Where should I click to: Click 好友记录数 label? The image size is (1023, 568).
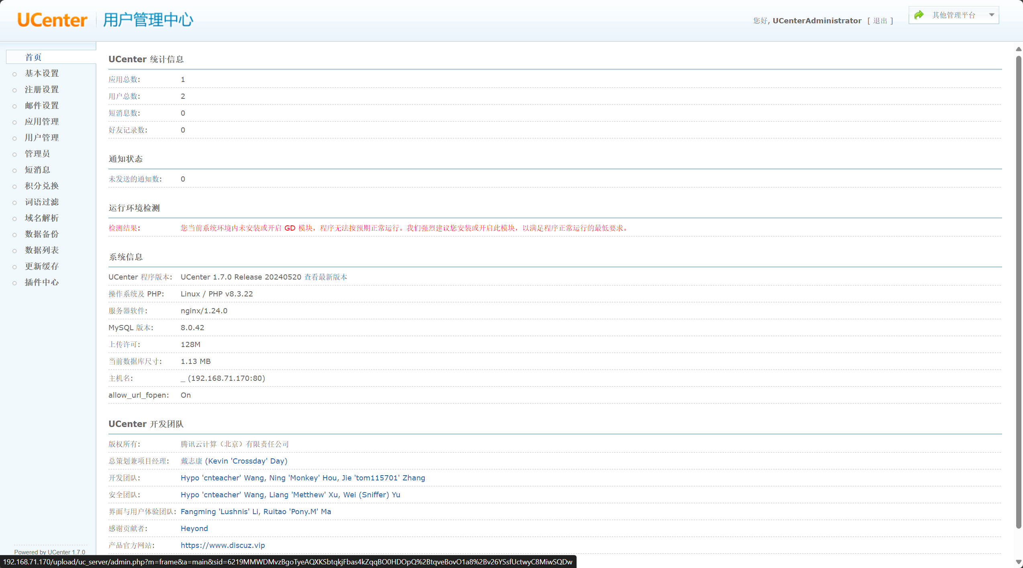tap(128, 130)
